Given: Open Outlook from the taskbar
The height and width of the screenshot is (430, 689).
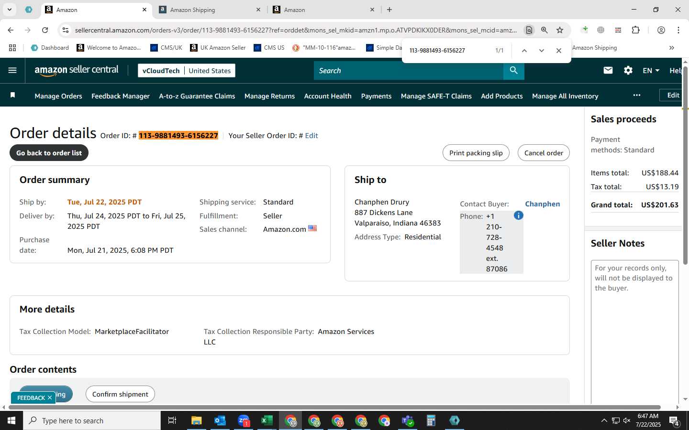Looking at the screenshot, I should click(x=220, y=420).
